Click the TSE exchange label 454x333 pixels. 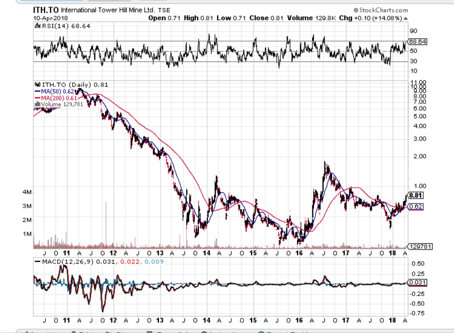pos(164,10)
